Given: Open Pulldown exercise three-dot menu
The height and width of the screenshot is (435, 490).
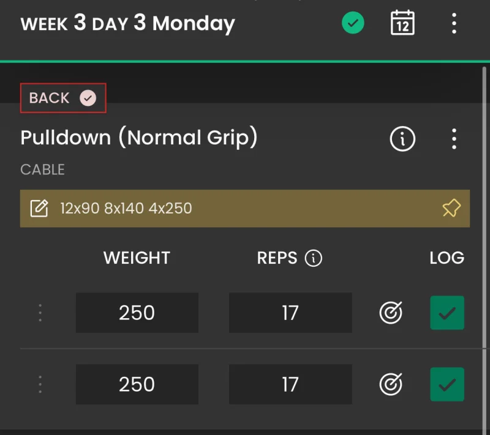Looking at the screenshot, I should 454,139.
